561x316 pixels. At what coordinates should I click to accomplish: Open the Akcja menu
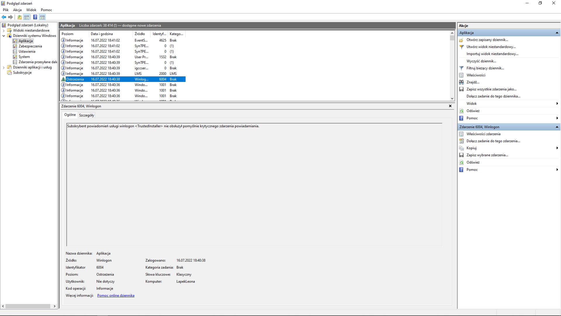pyautogui.click(x=17, y=10)
